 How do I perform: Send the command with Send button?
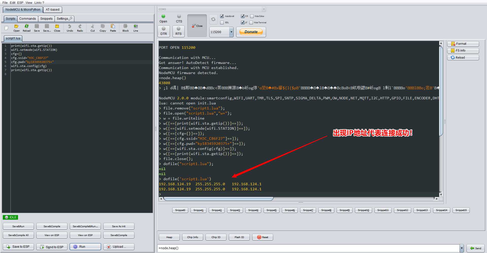(476, 248)
